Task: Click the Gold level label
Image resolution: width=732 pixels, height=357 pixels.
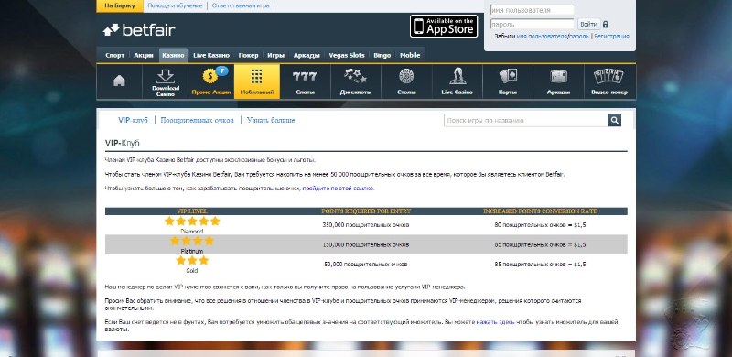Action: coord(192,271)
